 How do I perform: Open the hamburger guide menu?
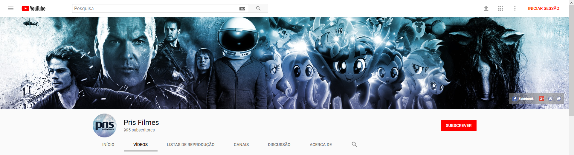11,8
